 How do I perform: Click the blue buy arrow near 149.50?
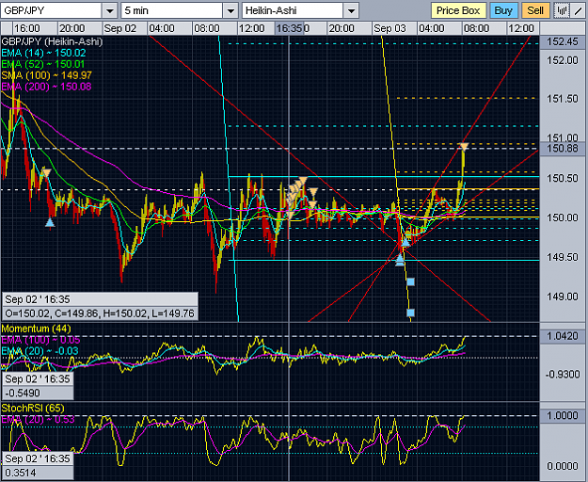tap(400, 259)
